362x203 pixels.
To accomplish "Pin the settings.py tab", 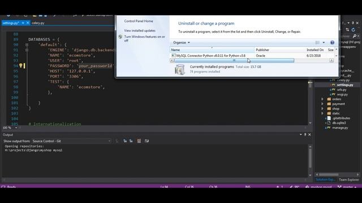I will (x=23, y=23).
